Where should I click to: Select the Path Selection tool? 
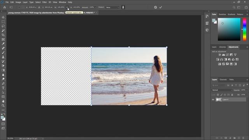3,93
